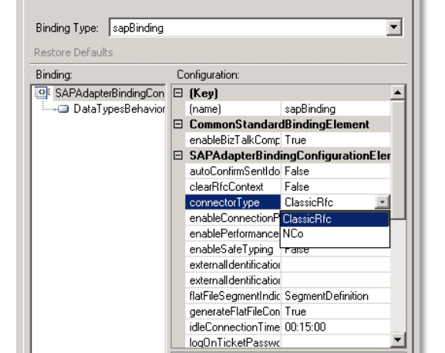Click the False value of clearRfcContext
Viewport: 445px width, 353px height.
335,187
